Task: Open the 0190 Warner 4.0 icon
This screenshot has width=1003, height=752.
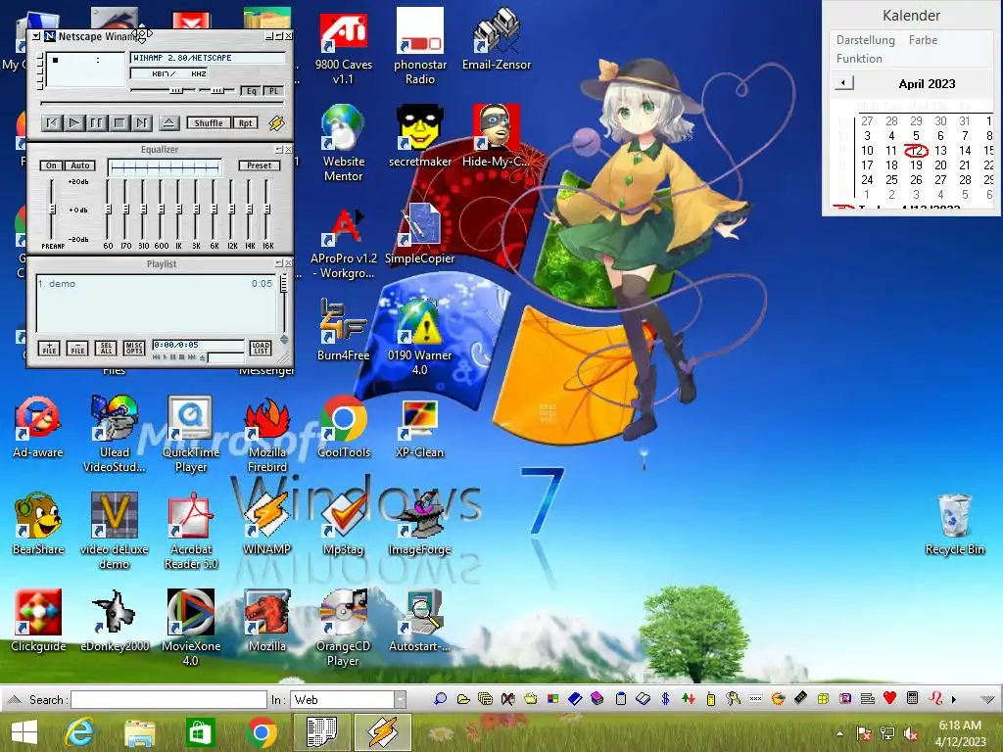Action: pos(419,336)
